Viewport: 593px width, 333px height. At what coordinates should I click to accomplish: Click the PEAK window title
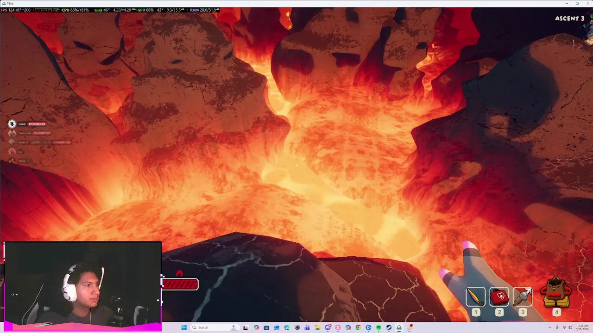[x=10, y=3]
